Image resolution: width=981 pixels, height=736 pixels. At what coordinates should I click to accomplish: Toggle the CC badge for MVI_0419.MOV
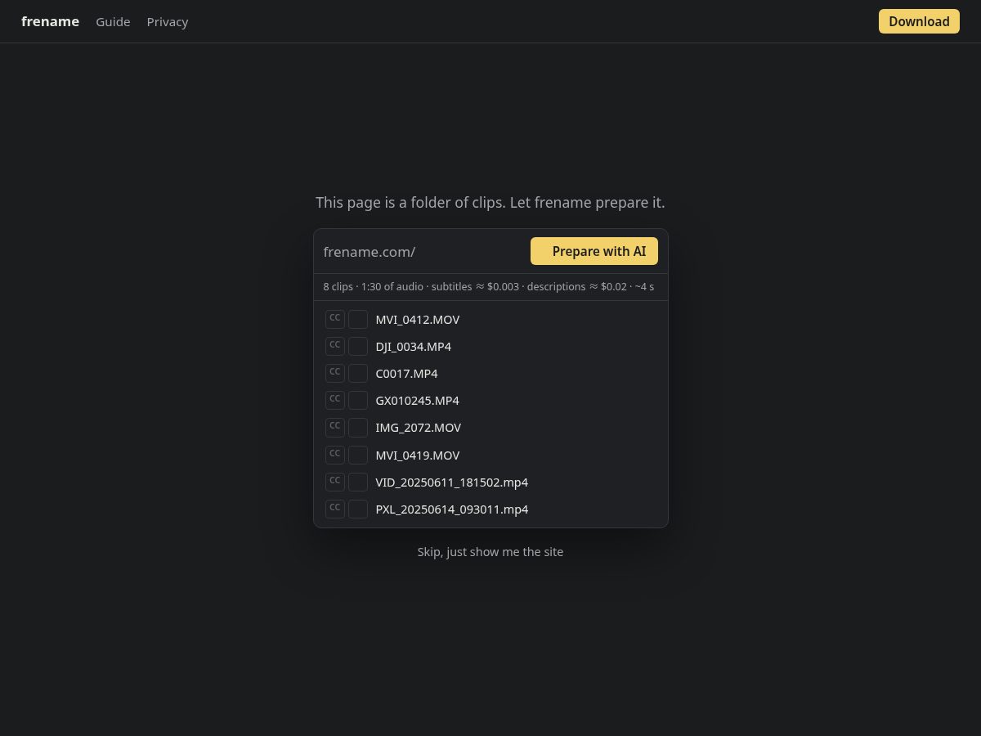(x=334, y=455)
